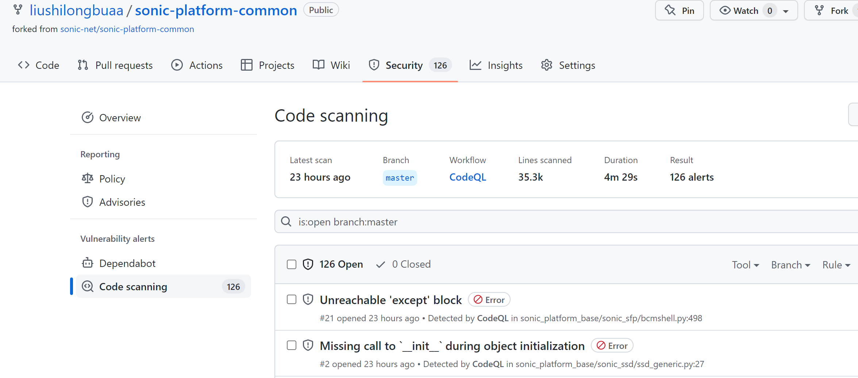Select Dependabot in the sidebar

[163, 263]
